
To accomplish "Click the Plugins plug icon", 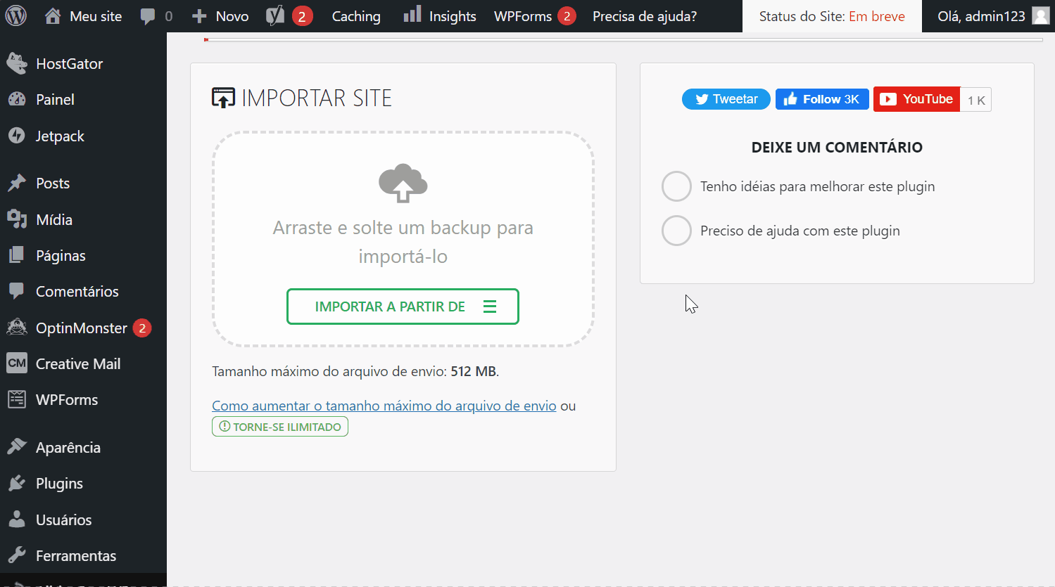I will (x=17, y=484).
